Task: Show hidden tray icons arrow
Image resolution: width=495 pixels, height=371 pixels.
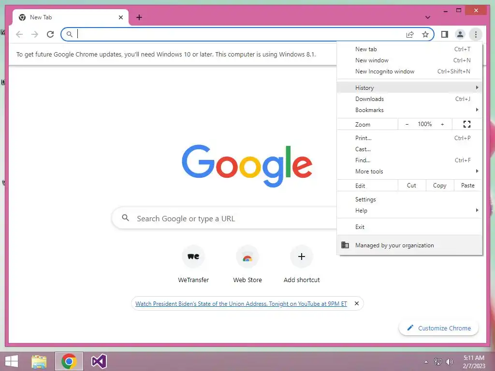Action: click(426, 362)
